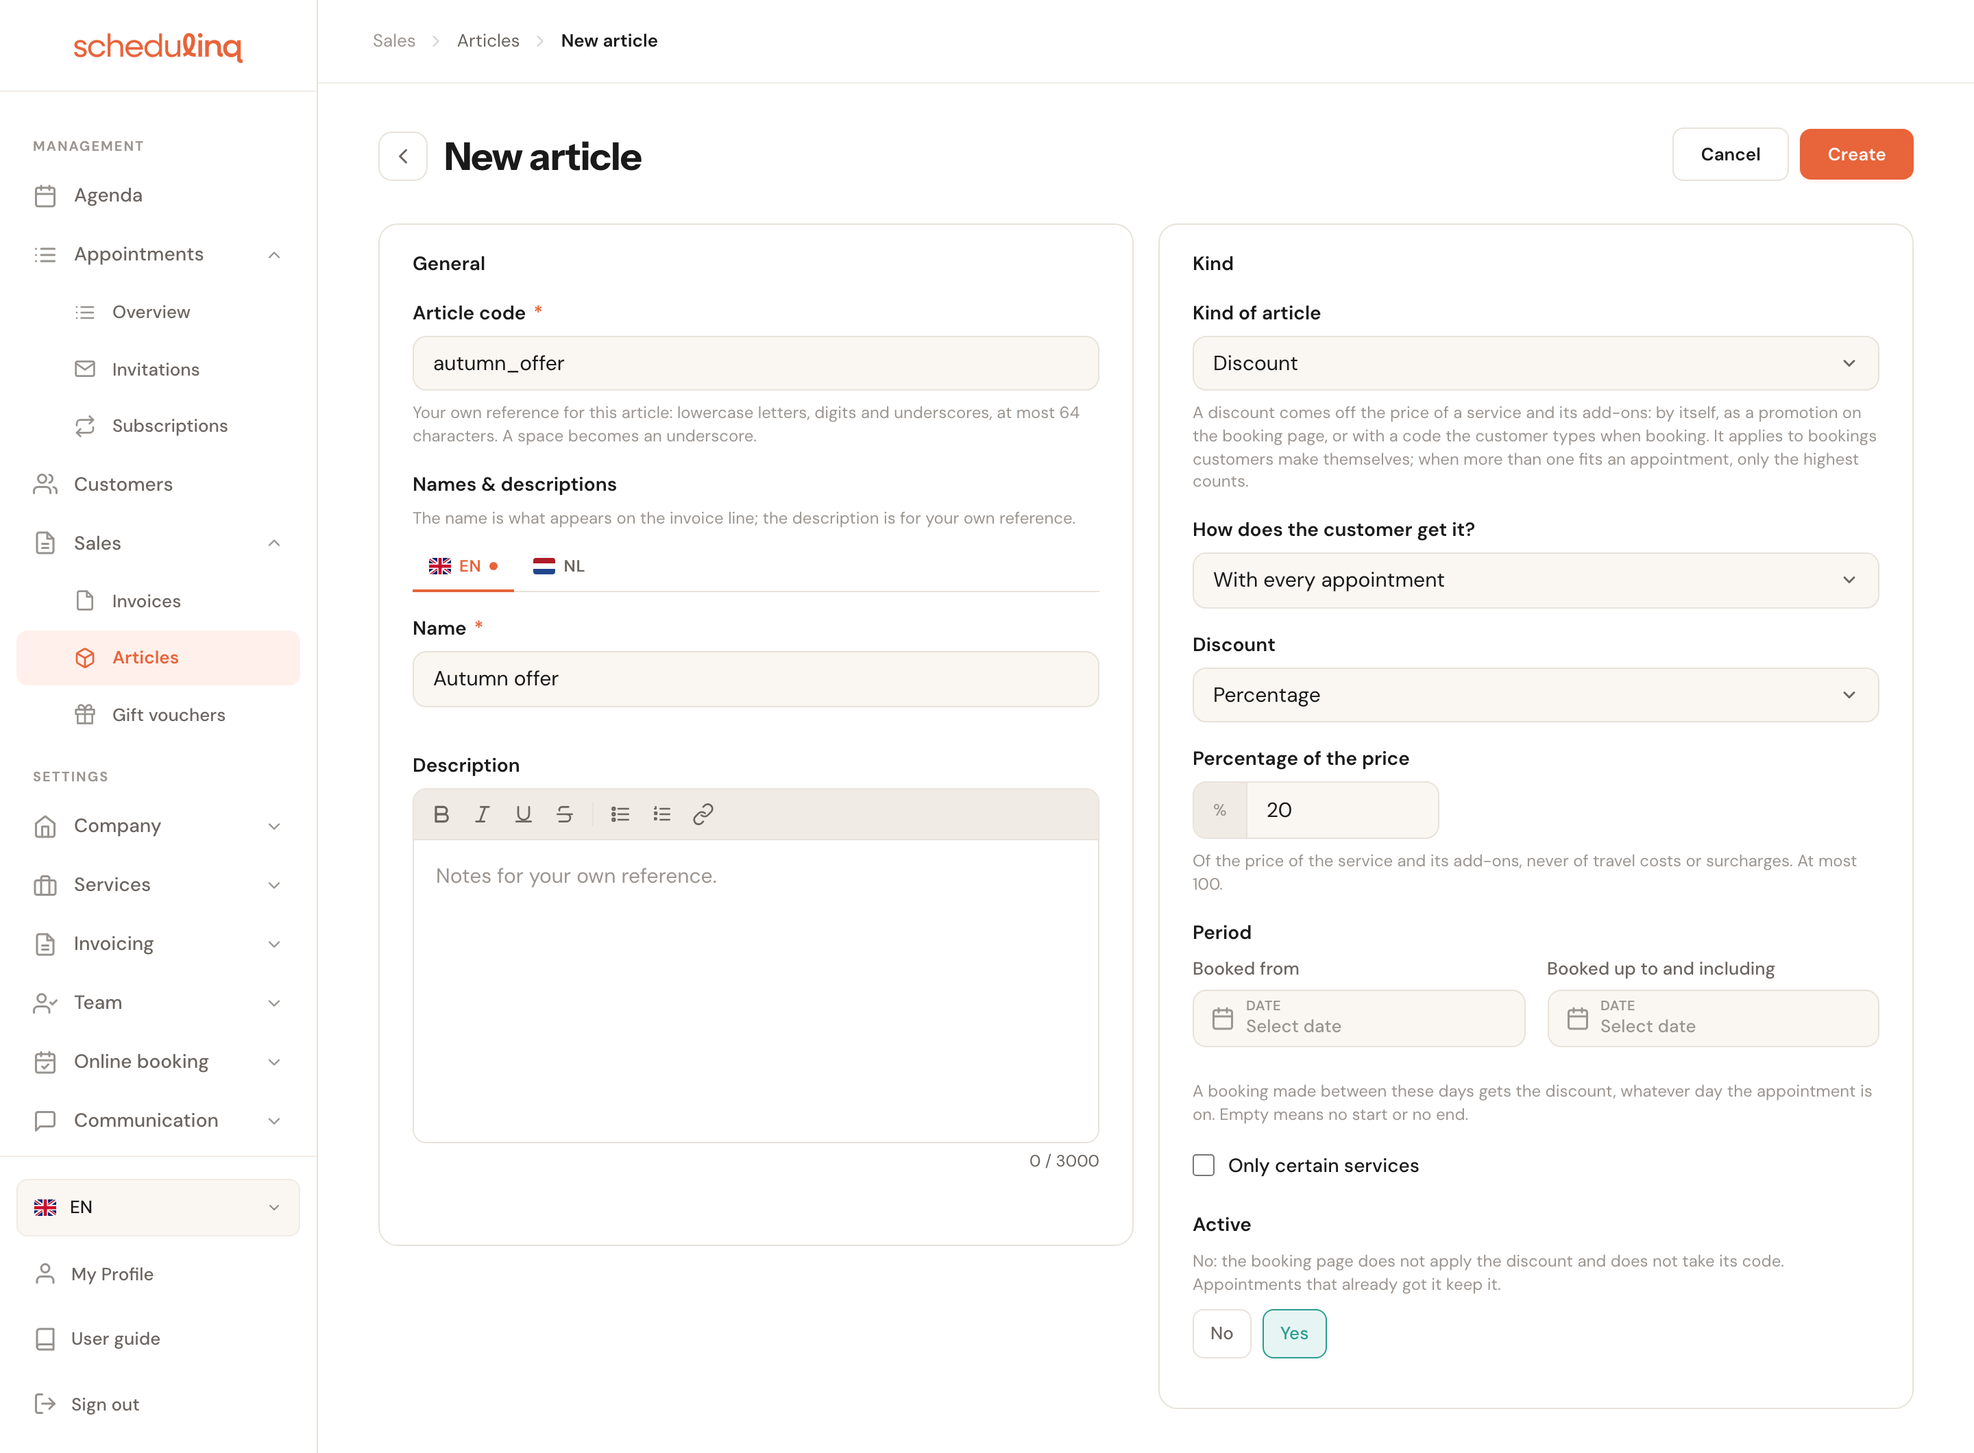Click the Agenda calendar icon

coord(45,195)
